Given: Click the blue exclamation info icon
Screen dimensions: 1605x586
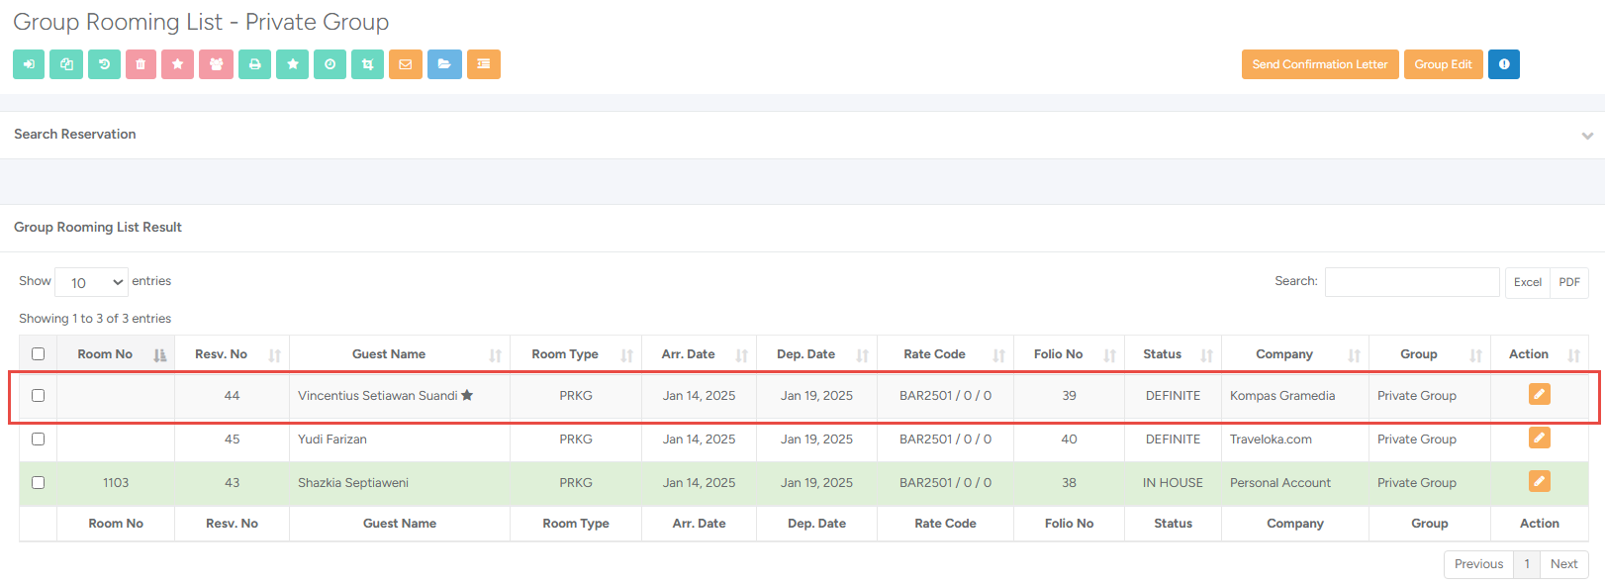Looking at the screenshot, I should 1503,64.
